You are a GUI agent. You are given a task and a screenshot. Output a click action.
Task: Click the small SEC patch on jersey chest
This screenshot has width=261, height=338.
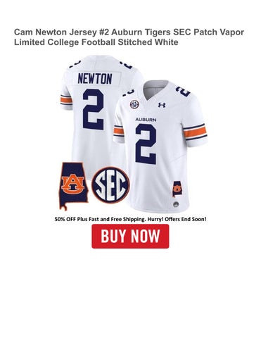pyautogui.click(x=134, y=104)
